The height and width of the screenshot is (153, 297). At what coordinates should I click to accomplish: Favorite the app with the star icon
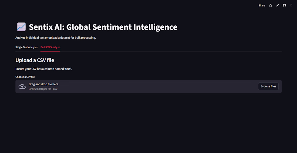(271, 5)
